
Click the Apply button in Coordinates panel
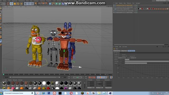point(108,88)
